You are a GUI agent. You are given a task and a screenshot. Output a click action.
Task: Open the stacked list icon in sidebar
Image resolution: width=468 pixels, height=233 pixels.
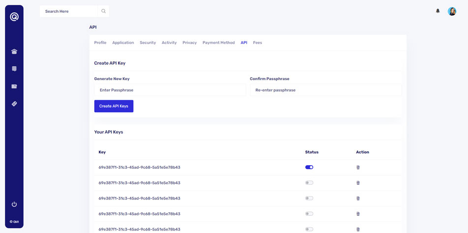click(x=14, y=69)
